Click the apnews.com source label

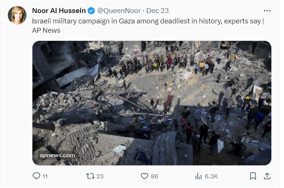pyautogui.click(x=57, y=155)
